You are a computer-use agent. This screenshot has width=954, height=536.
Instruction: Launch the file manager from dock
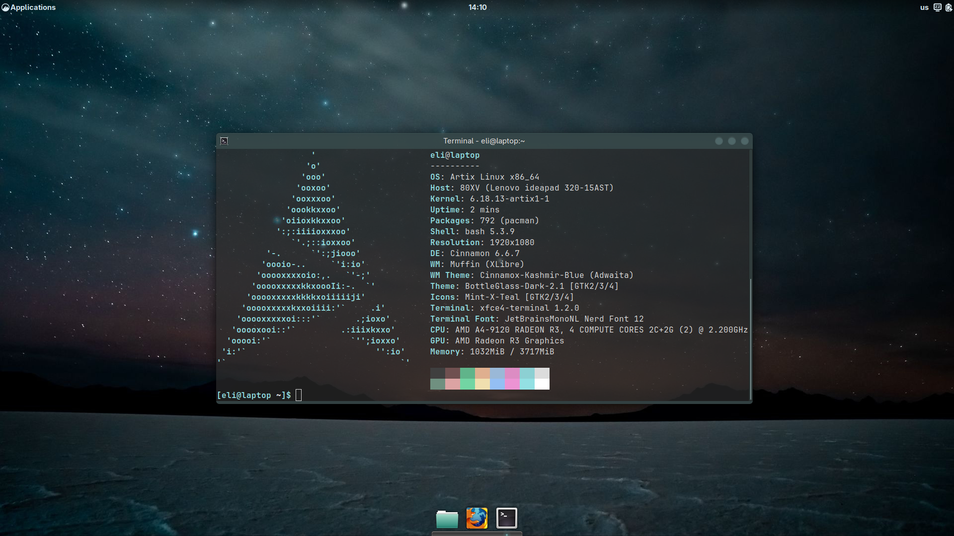pos(447,519)
